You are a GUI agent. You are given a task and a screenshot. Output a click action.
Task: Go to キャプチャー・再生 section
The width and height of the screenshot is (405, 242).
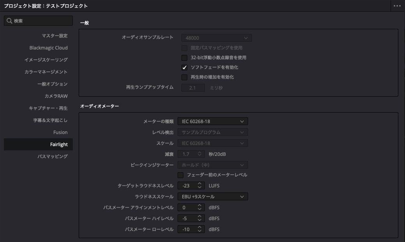tap(48, 108)
